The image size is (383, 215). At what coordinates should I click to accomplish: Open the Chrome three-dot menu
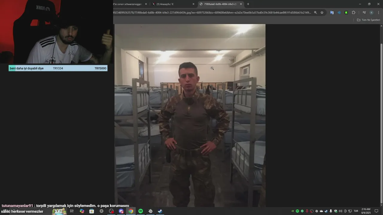point(379,13)
